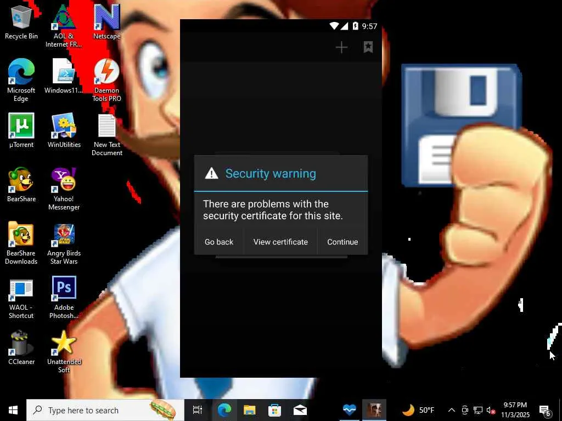562x421 pixels.
Task: Open the notification center with 6 notifications
Action: point(545,410)
